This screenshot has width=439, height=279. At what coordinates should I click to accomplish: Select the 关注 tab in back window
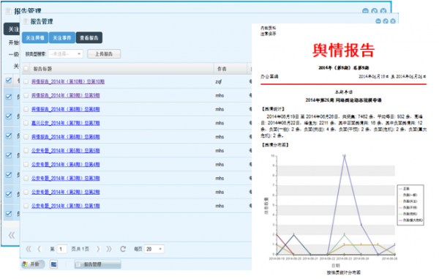pos(12,29)
